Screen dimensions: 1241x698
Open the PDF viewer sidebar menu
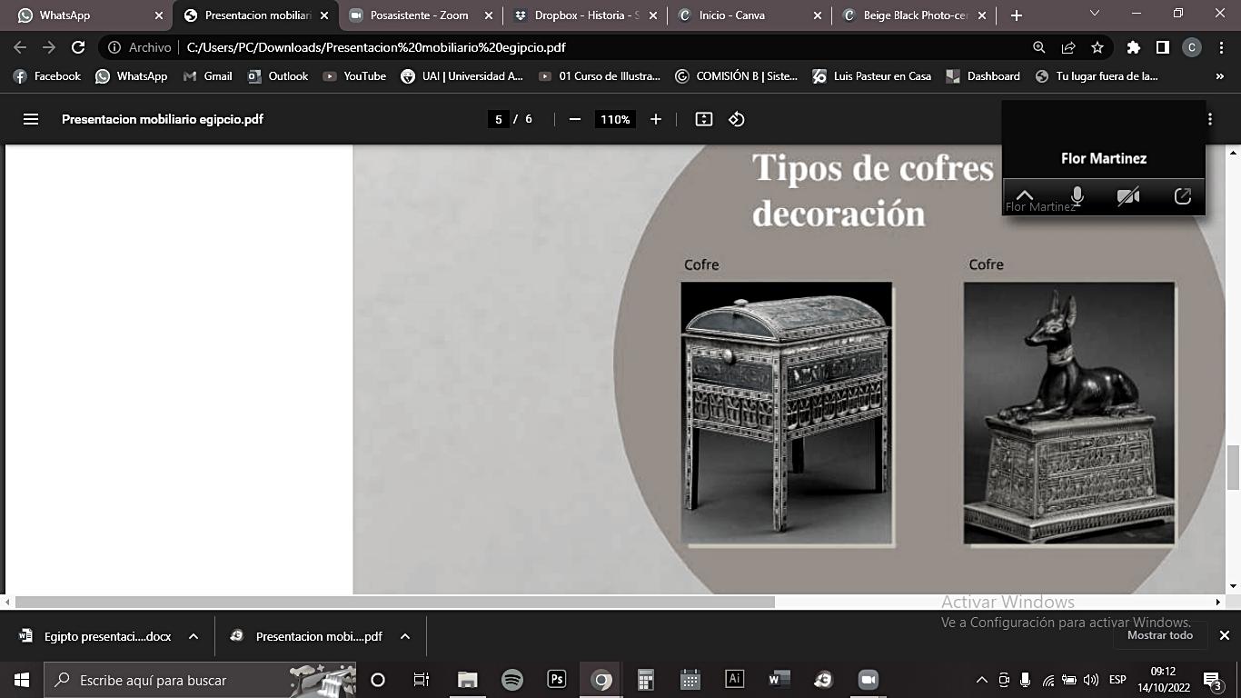tap(31, 119)
